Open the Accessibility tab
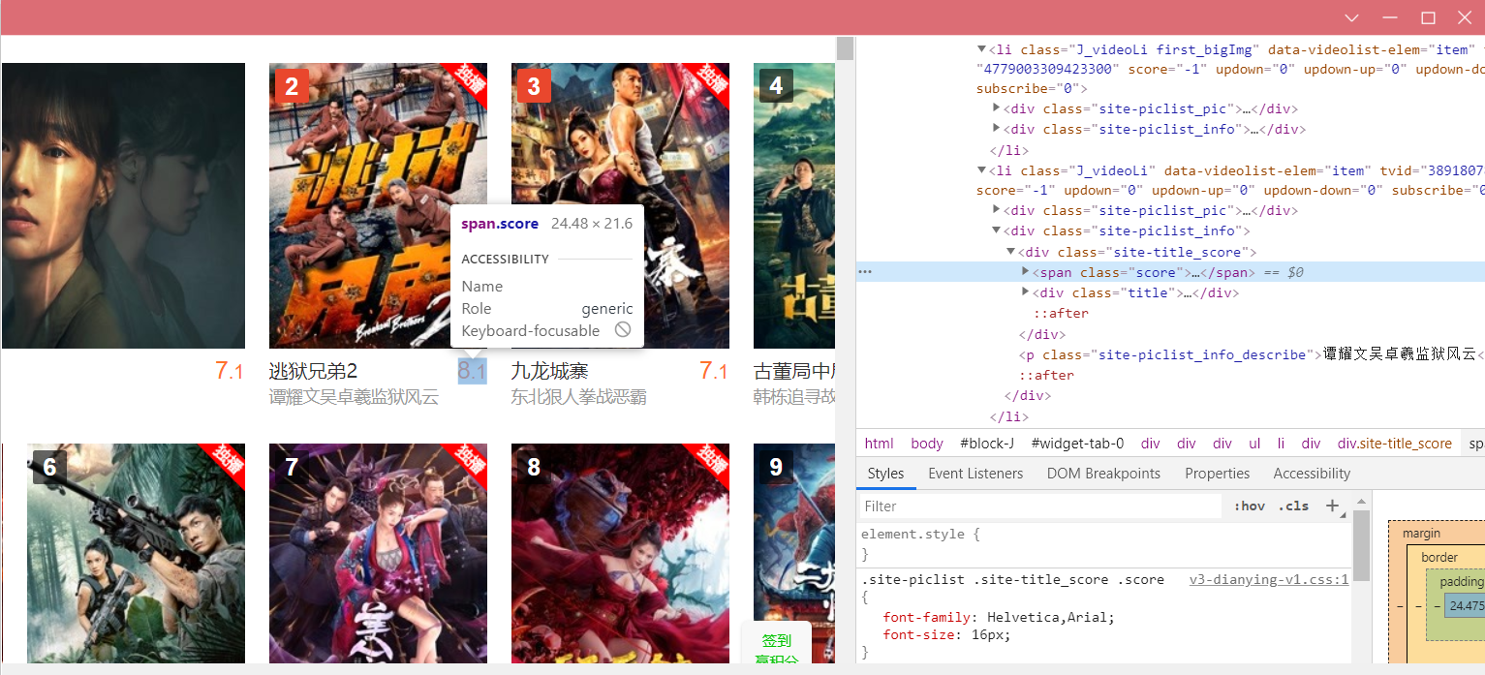 [x=1312, y=474]
